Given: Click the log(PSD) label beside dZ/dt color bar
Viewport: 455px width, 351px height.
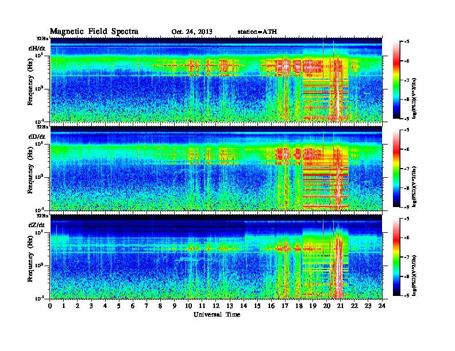Looking at the screenshot, I should [x=414, y=275].
